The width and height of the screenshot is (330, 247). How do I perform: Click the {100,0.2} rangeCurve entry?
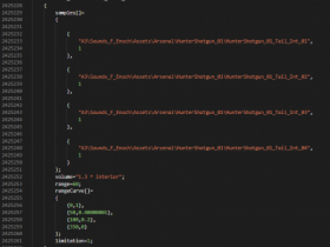pos(81,219)
